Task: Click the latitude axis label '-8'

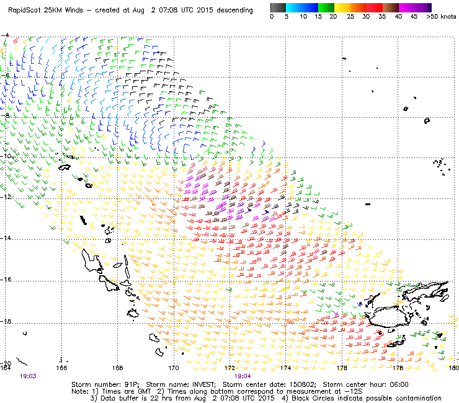Action: 5,115
